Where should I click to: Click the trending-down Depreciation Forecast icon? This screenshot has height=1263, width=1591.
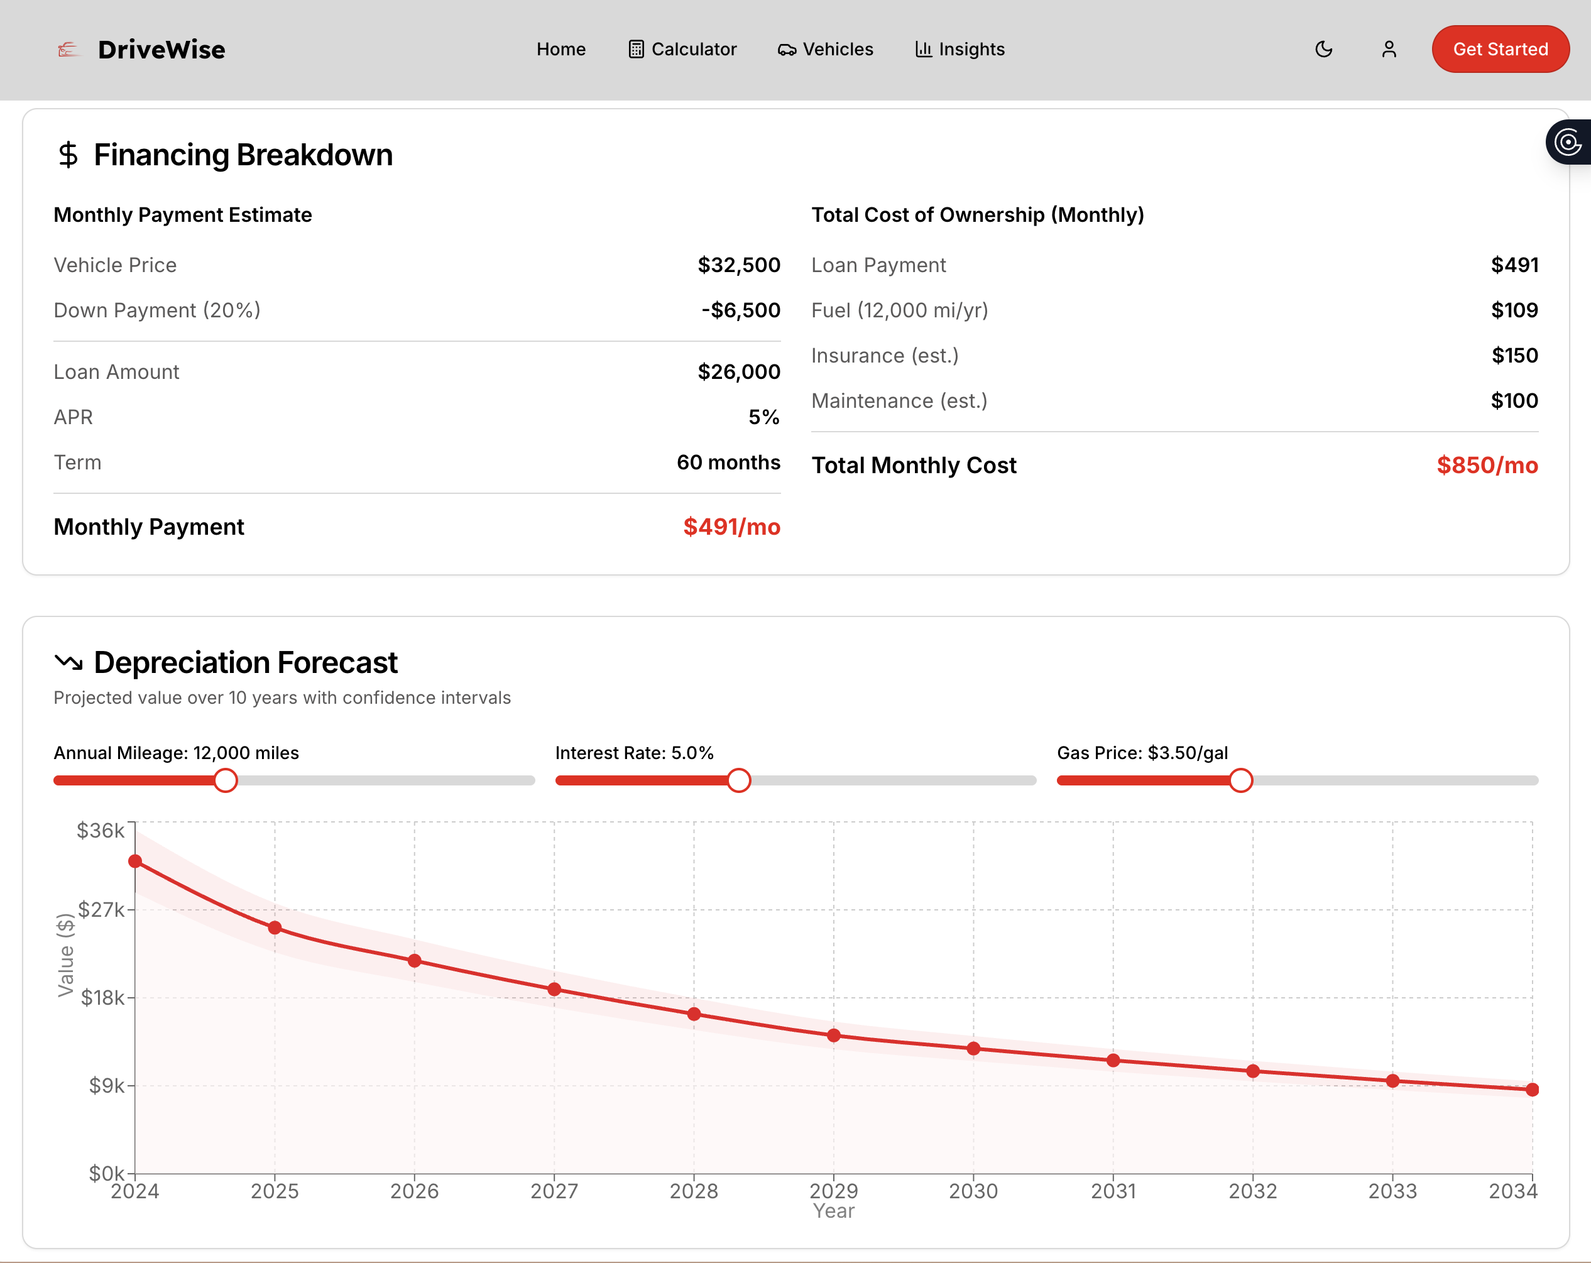coord(68,662)
